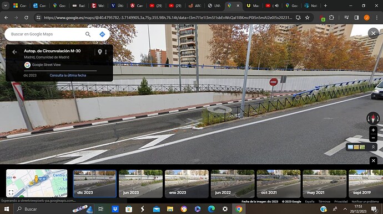This screenshot has height=214, width=383.
Task: Open the notification center icon
Action: (x=374, y=209)
